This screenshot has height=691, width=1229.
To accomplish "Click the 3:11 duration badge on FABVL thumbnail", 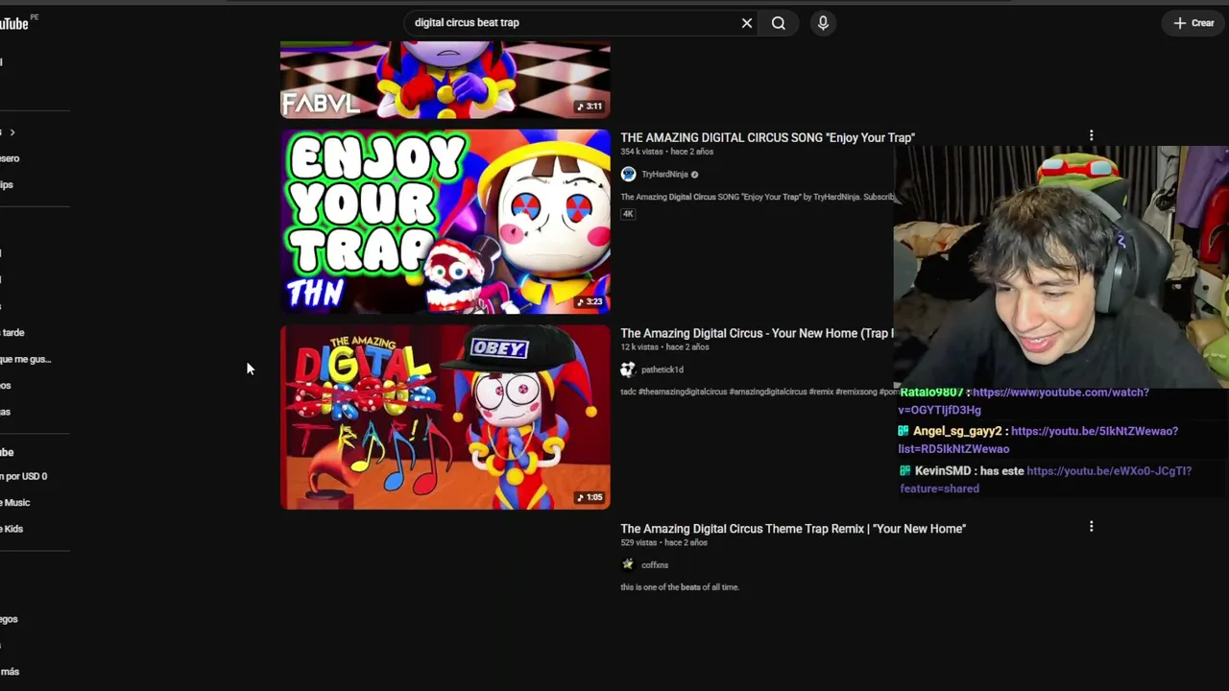I will coord(590,106).
